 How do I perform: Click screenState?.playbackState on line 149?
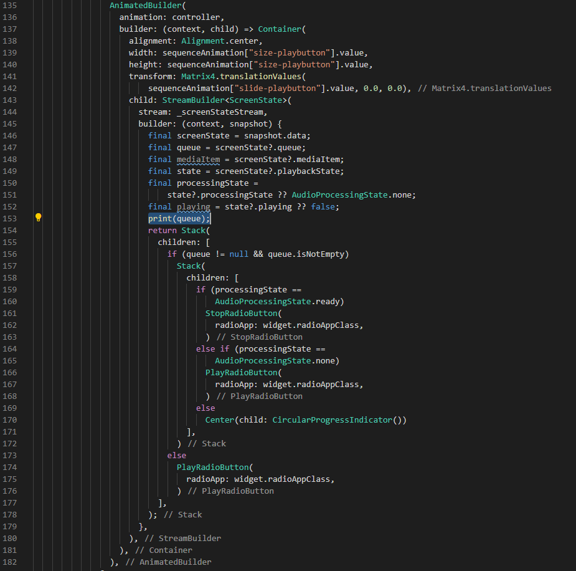coord(277,171)
